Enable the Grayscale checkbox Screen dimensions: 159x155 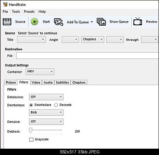(31, 140)
